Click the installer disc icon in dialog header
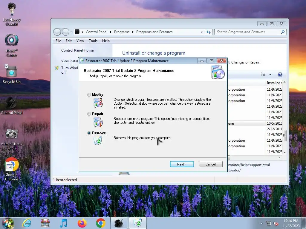The width and height of the screenshot is (306, 229). tap(218, 72)
